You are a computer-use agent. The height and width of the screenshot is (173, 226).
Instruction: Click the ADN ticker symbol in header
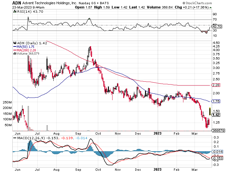pos(17,3)
